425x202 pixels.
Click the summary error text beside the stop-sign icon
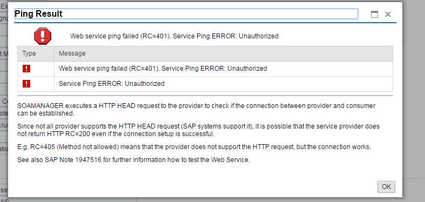click(x=174, y=36)
